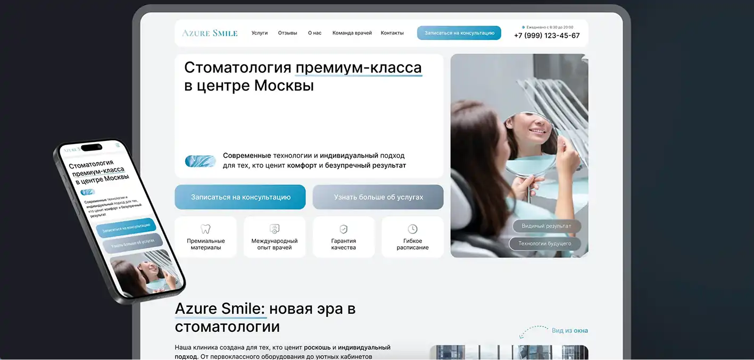Open the Услуги menu item
Image resolution: width=754 pixels, height=360 pixels.
260,33
